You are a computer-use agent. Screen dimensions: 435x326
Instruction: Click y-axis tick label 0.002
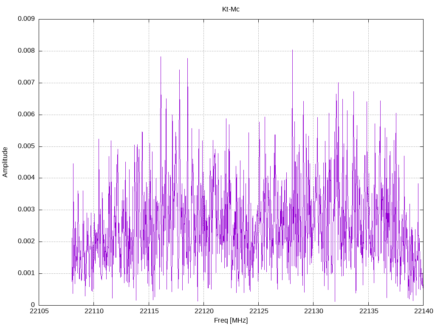[26, 242]
